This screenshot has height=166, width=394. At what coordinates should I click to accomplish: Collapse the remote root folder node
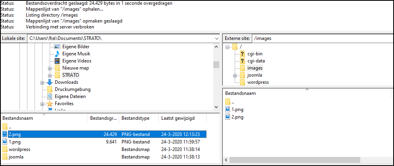[228, 47]
